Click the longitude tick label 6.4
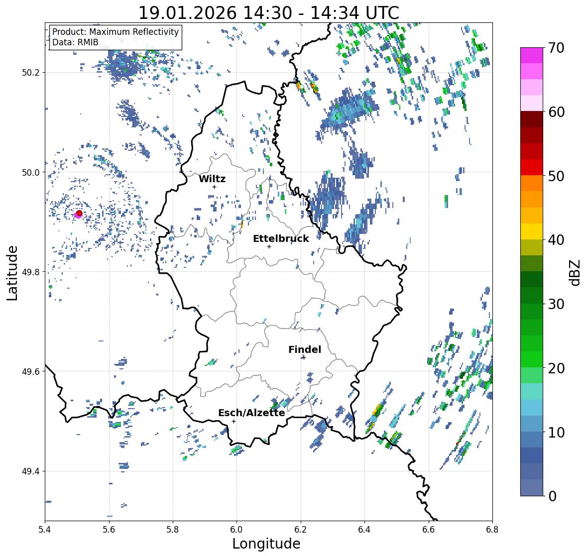 364,529
